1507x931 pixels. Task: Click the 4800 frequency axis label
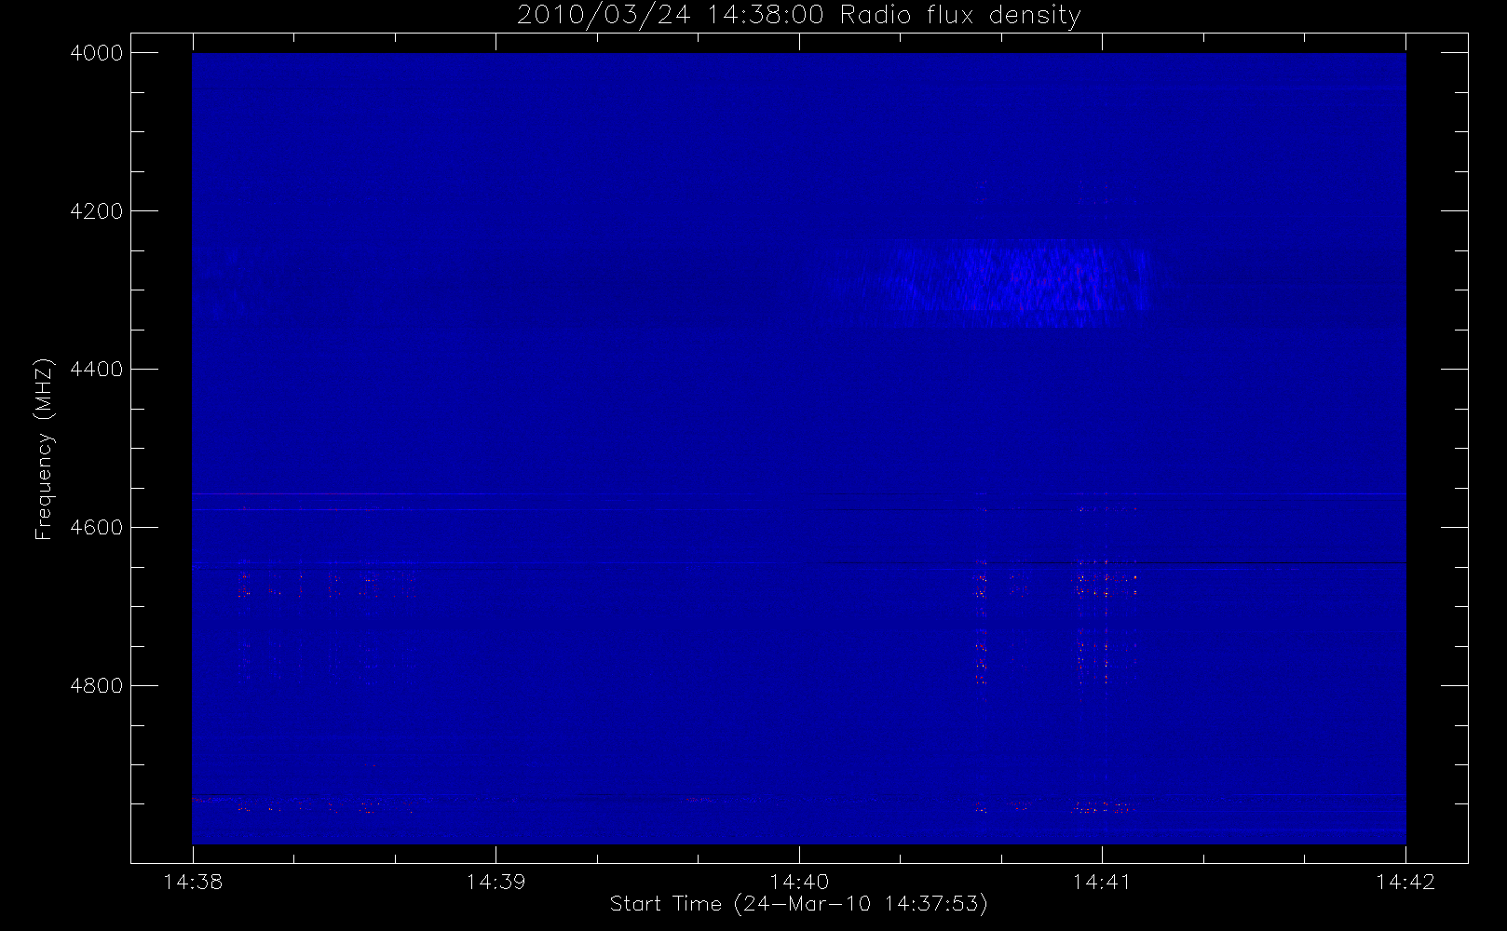point(97,686)
